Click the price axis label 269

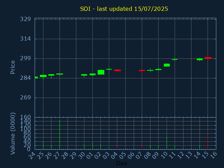[x=26, y=98]
